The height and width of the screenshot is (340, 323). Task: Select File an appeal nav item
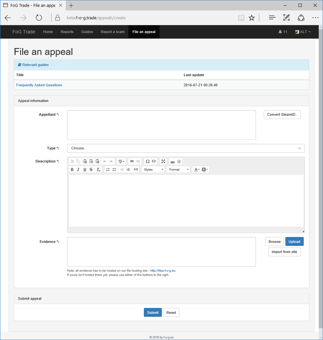(144, 32)
